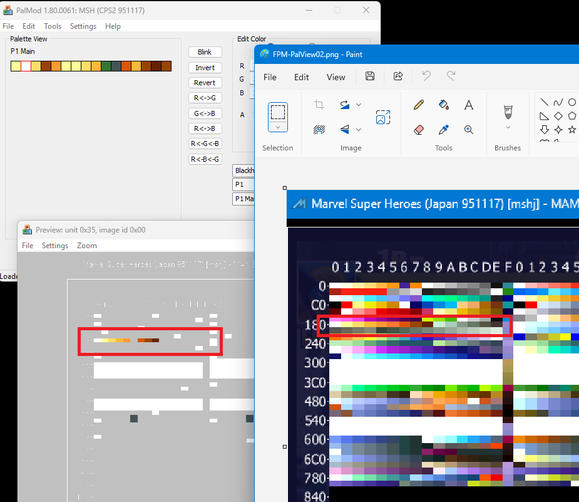Choose the Crop tool in Paint
The height and width of the screenshot is (502, 579).
coord(319,105)
